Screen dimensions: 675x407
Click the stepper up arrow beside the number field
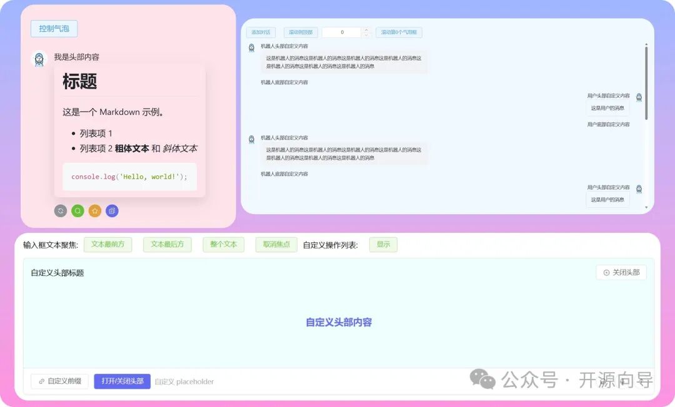pos(367,29)
